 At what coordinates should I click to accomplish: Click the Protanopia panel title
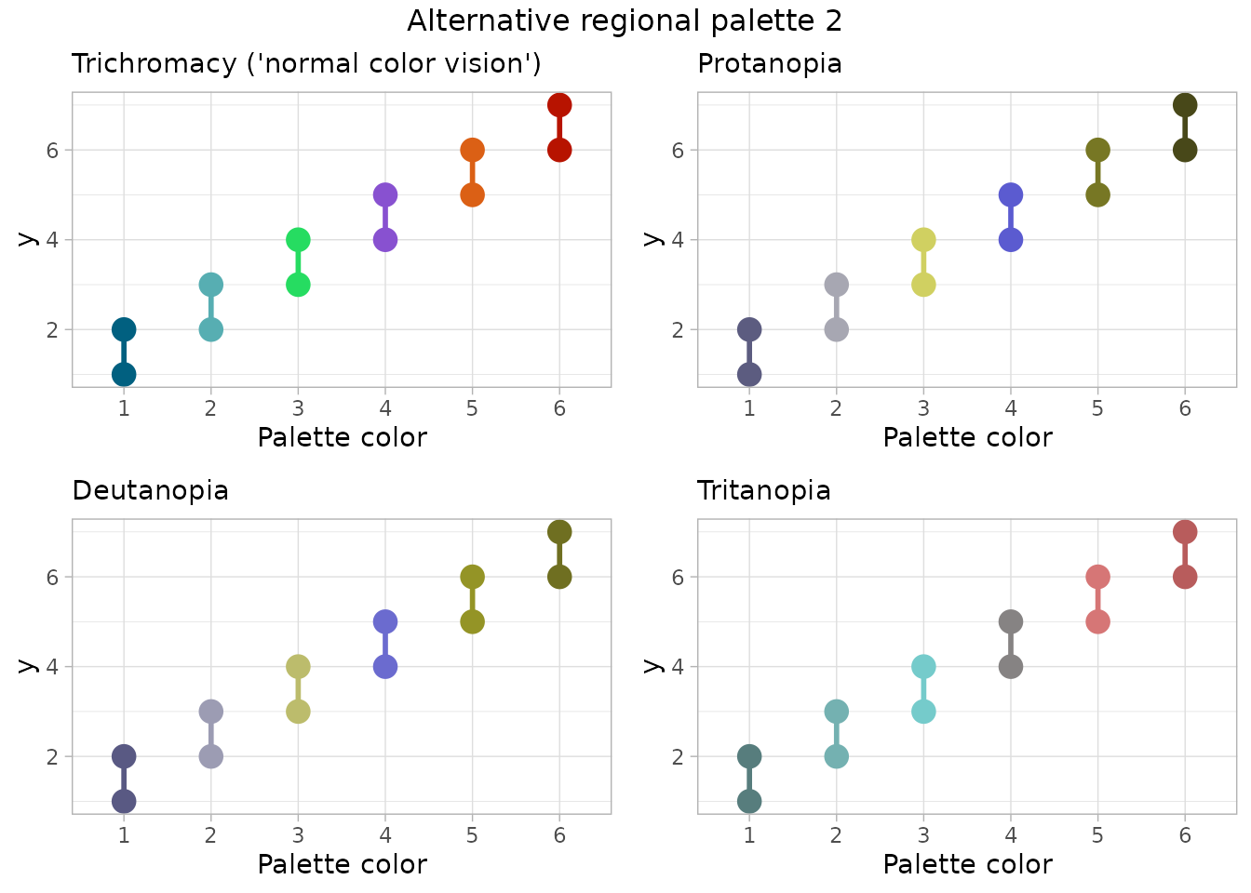(x=770, y=64)
